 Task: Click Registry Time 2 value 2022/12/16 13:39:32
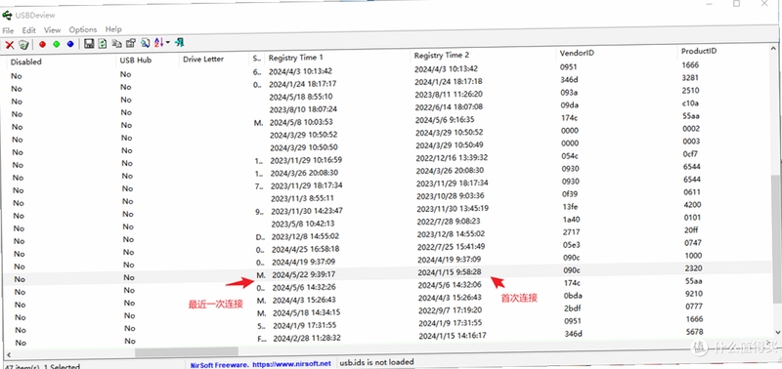point(452,157)
